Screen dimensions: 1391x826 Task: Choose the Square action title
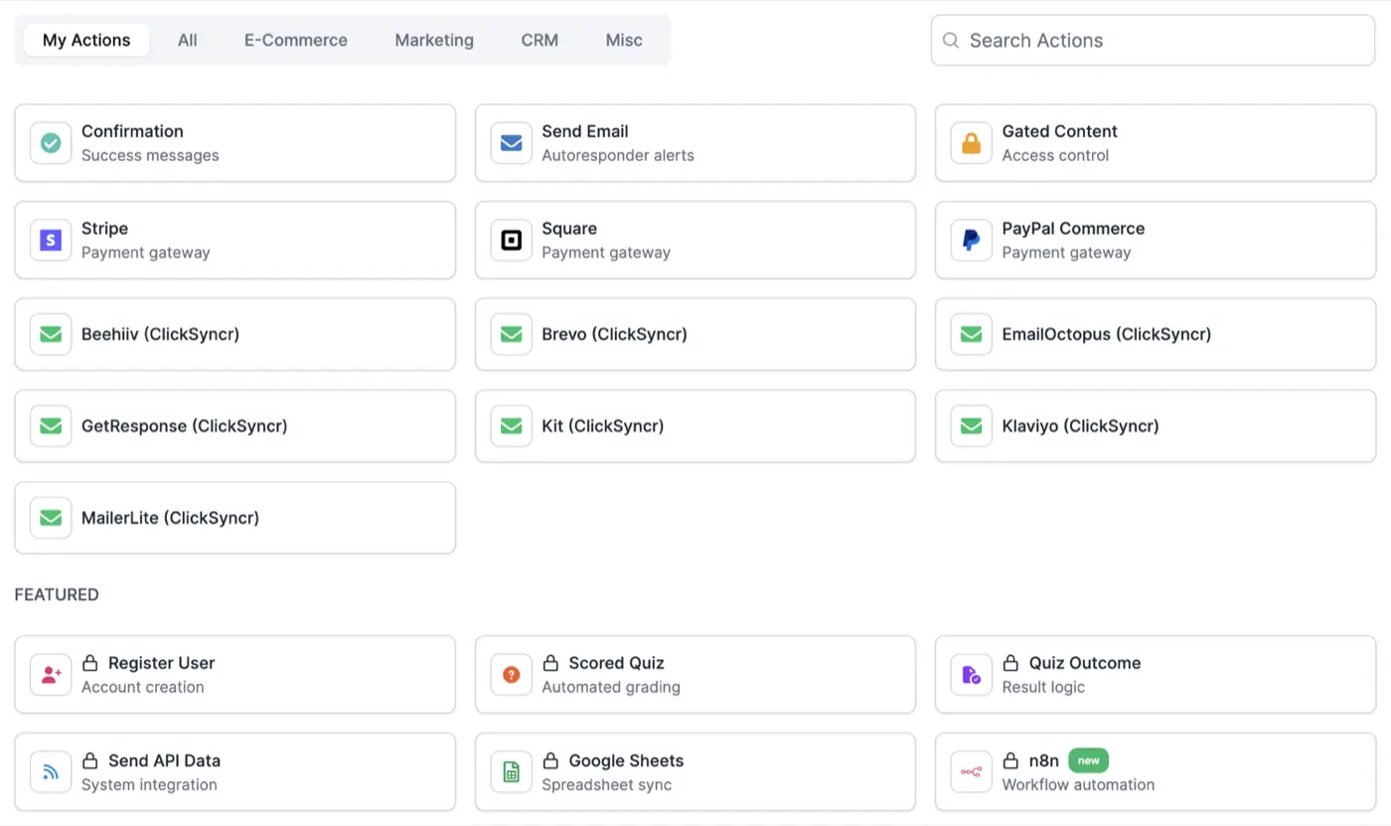(569, 229)
